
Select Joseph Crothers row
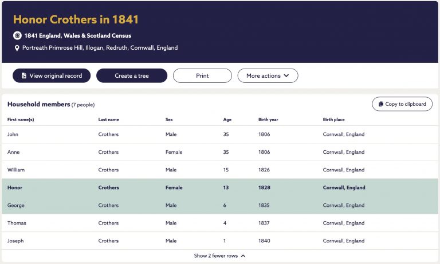tap(220, 241)
